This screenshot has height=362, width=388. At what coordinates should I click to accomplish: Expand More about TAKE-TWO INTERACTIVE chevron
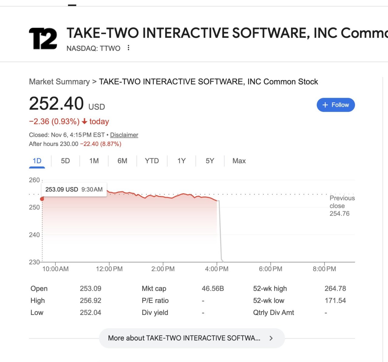coord(271,338)
